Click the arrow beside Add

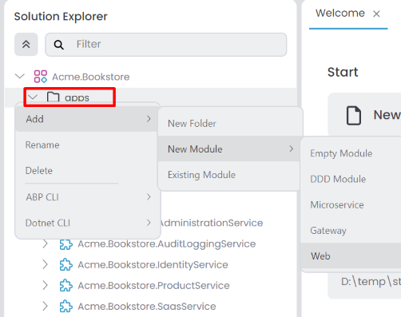tap(149, 119)
